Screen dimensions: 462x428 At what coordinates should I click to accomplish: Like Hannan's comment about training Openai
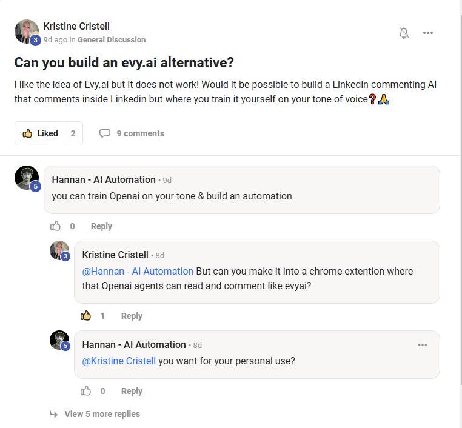[x=56, y=226]
